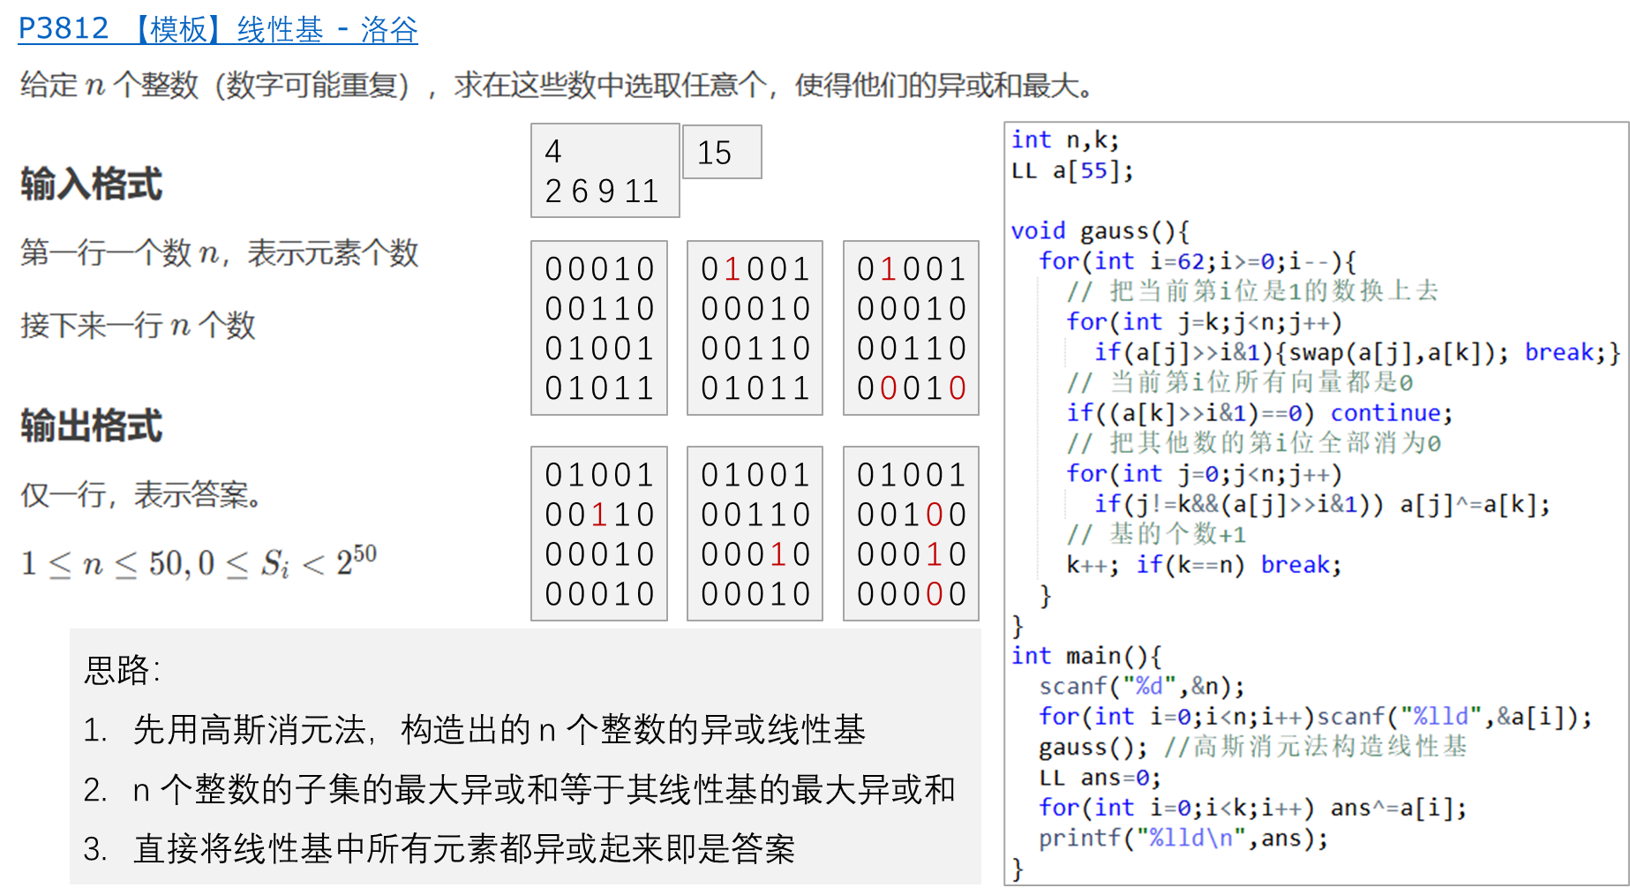Click the scanf("%lld",&a[i]) loop line

(1315, 716)
